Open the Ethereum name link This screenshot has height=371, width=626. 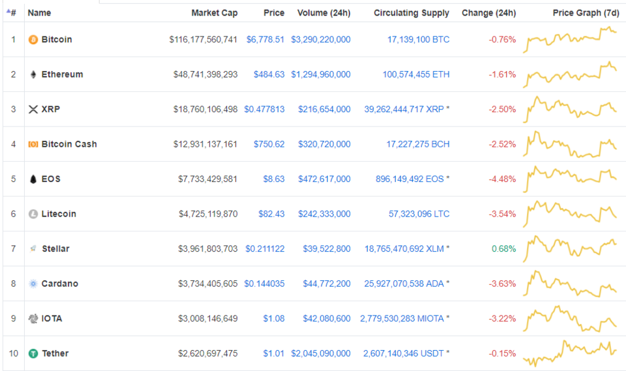pos(63,74)
